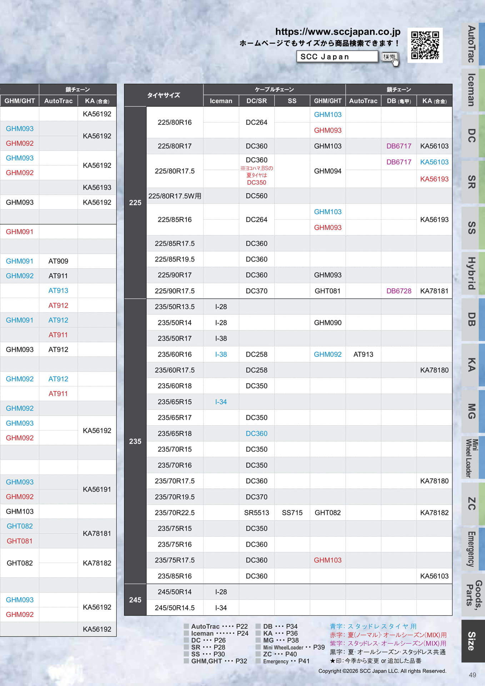Focus the SCC Japan search field
The height and width of the screenshot is (686, 485).
click(x=337, y=56)
